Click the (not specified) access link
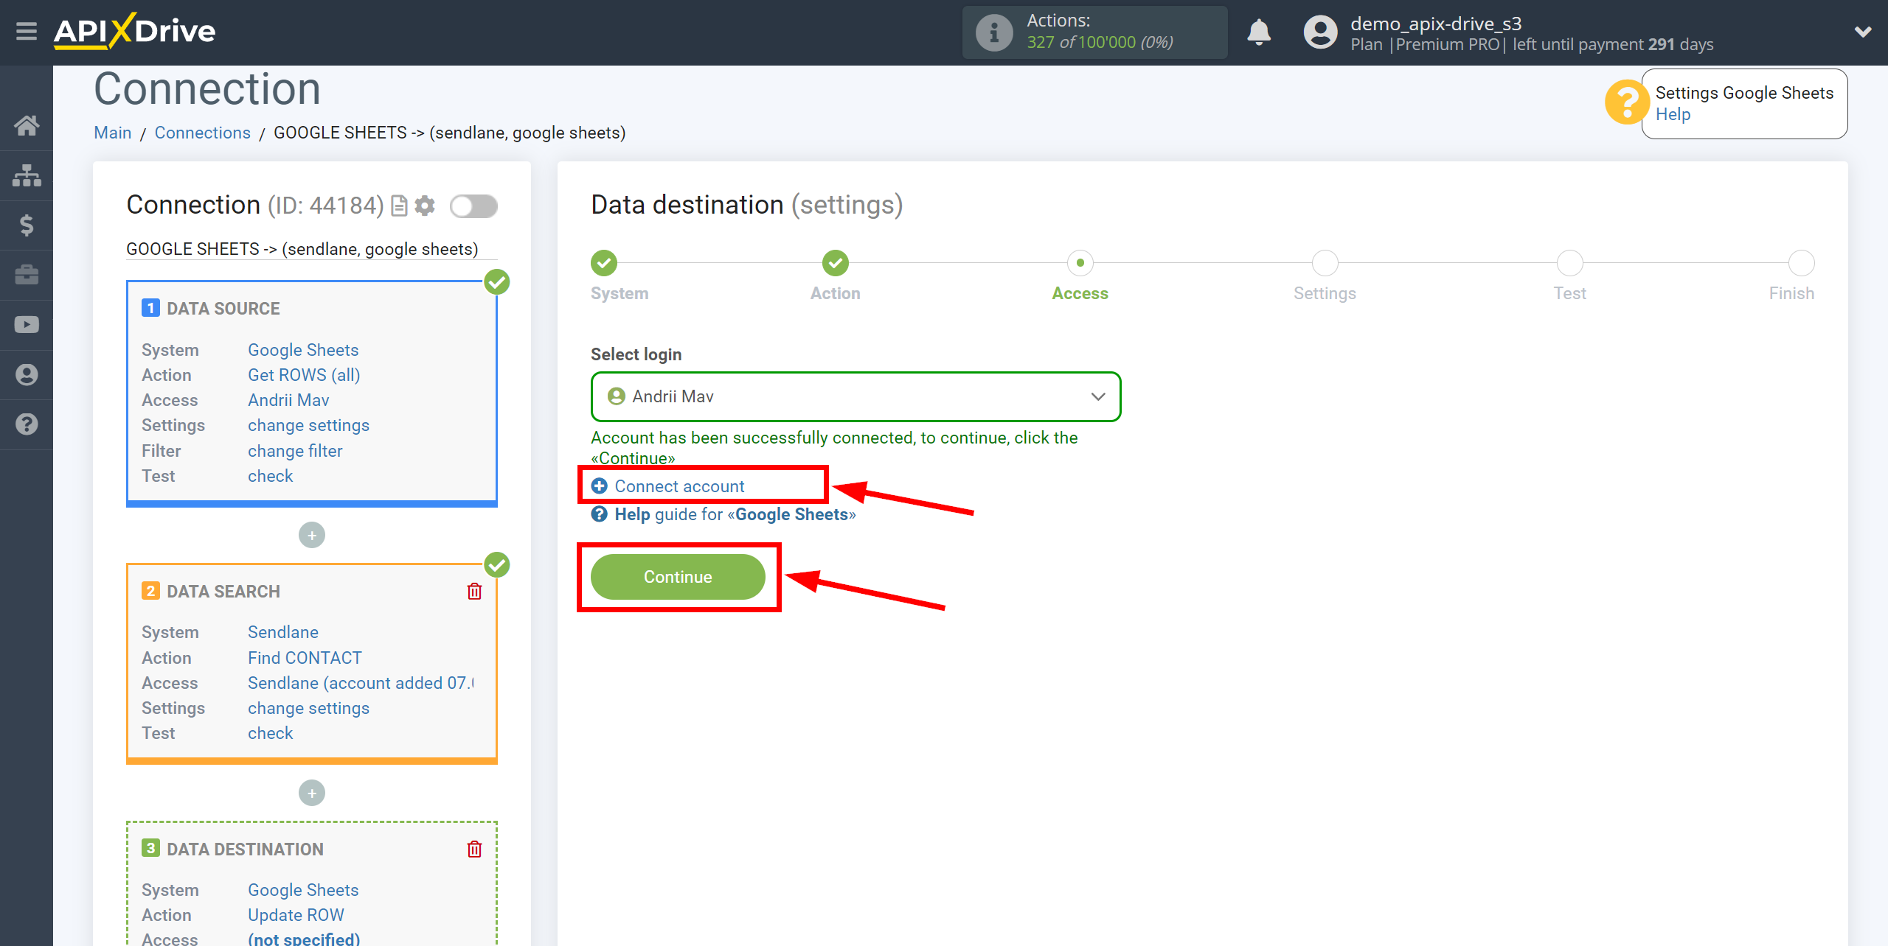The image size is (1888, 946). 304,939
